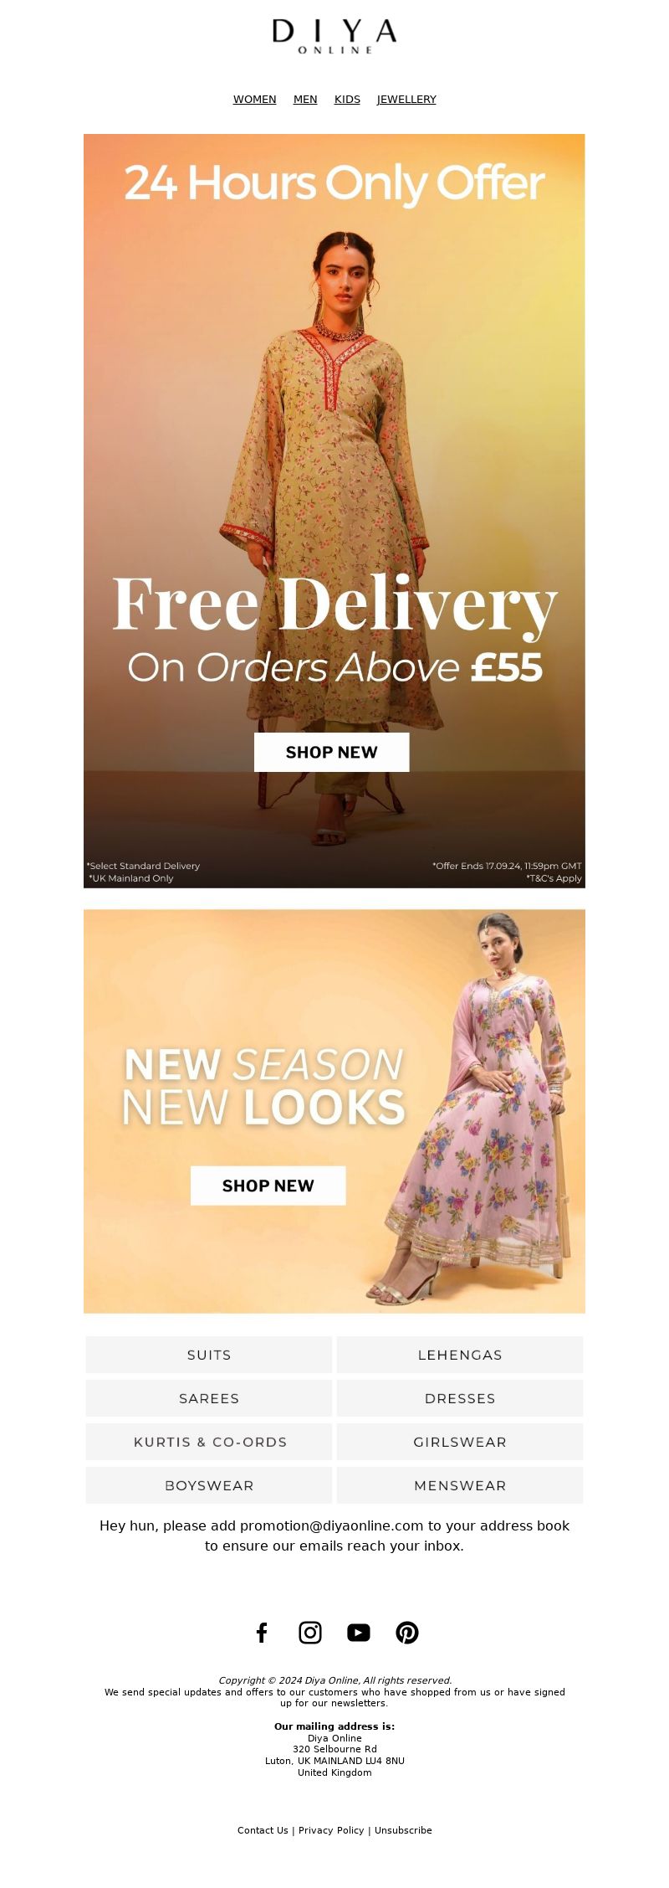View the Privacy Policy link
The width and height of the screenshot is (669, 1888).
(331, 1830)
